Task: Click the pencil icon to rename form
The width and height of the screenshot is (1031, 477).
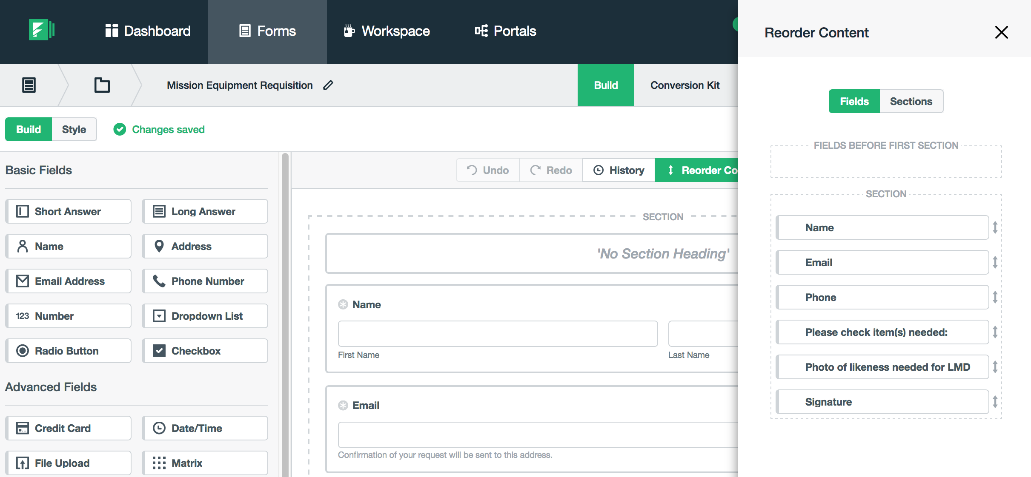Action: click(x=328, y=85)
